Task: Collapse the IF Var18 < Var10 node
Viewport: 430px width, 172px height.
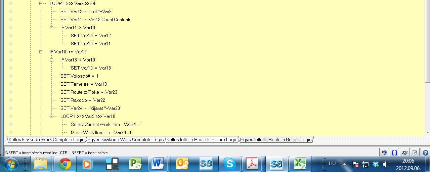Action: point(52,60)
